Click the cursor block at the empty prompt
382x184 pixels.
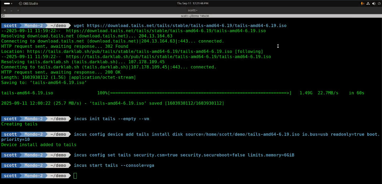pos(75,176)
